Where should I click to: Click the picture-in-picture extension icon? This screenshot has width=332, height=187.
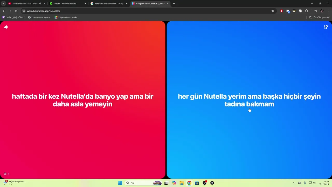[x=288, y=11]
